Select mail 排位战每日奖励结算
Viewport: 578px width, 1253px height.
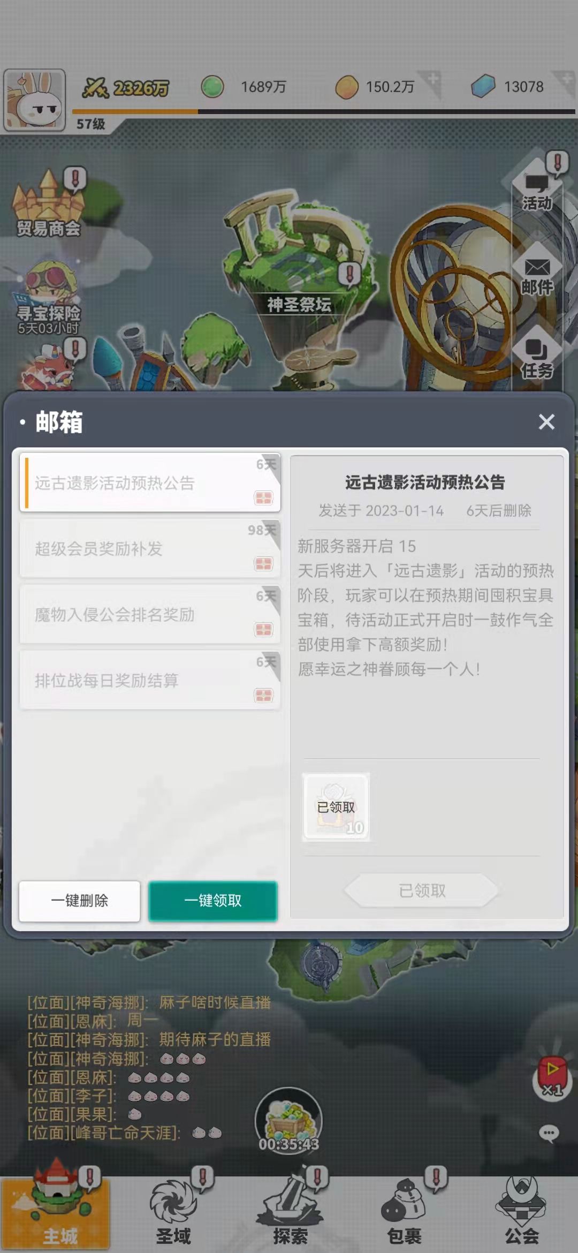coord(150,680)
